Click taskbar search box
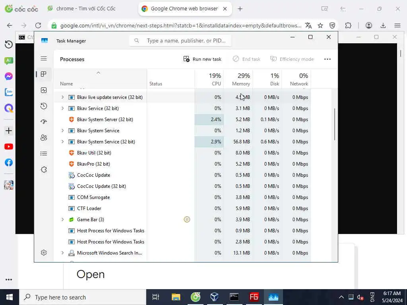Viewport: 407px width, 305px height. (83, 297)
